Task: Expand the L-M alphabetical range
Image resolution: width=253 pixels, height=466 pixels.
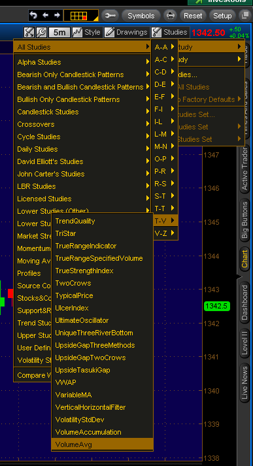Action: pos(164,134)
